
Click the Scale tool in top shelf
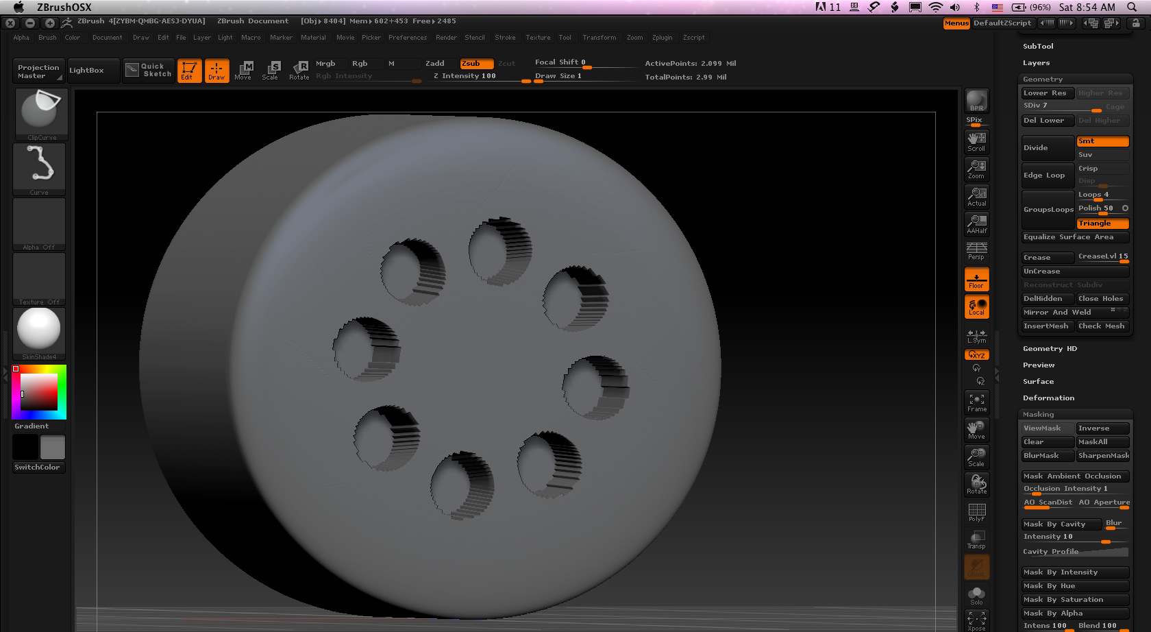pos(271,70)
